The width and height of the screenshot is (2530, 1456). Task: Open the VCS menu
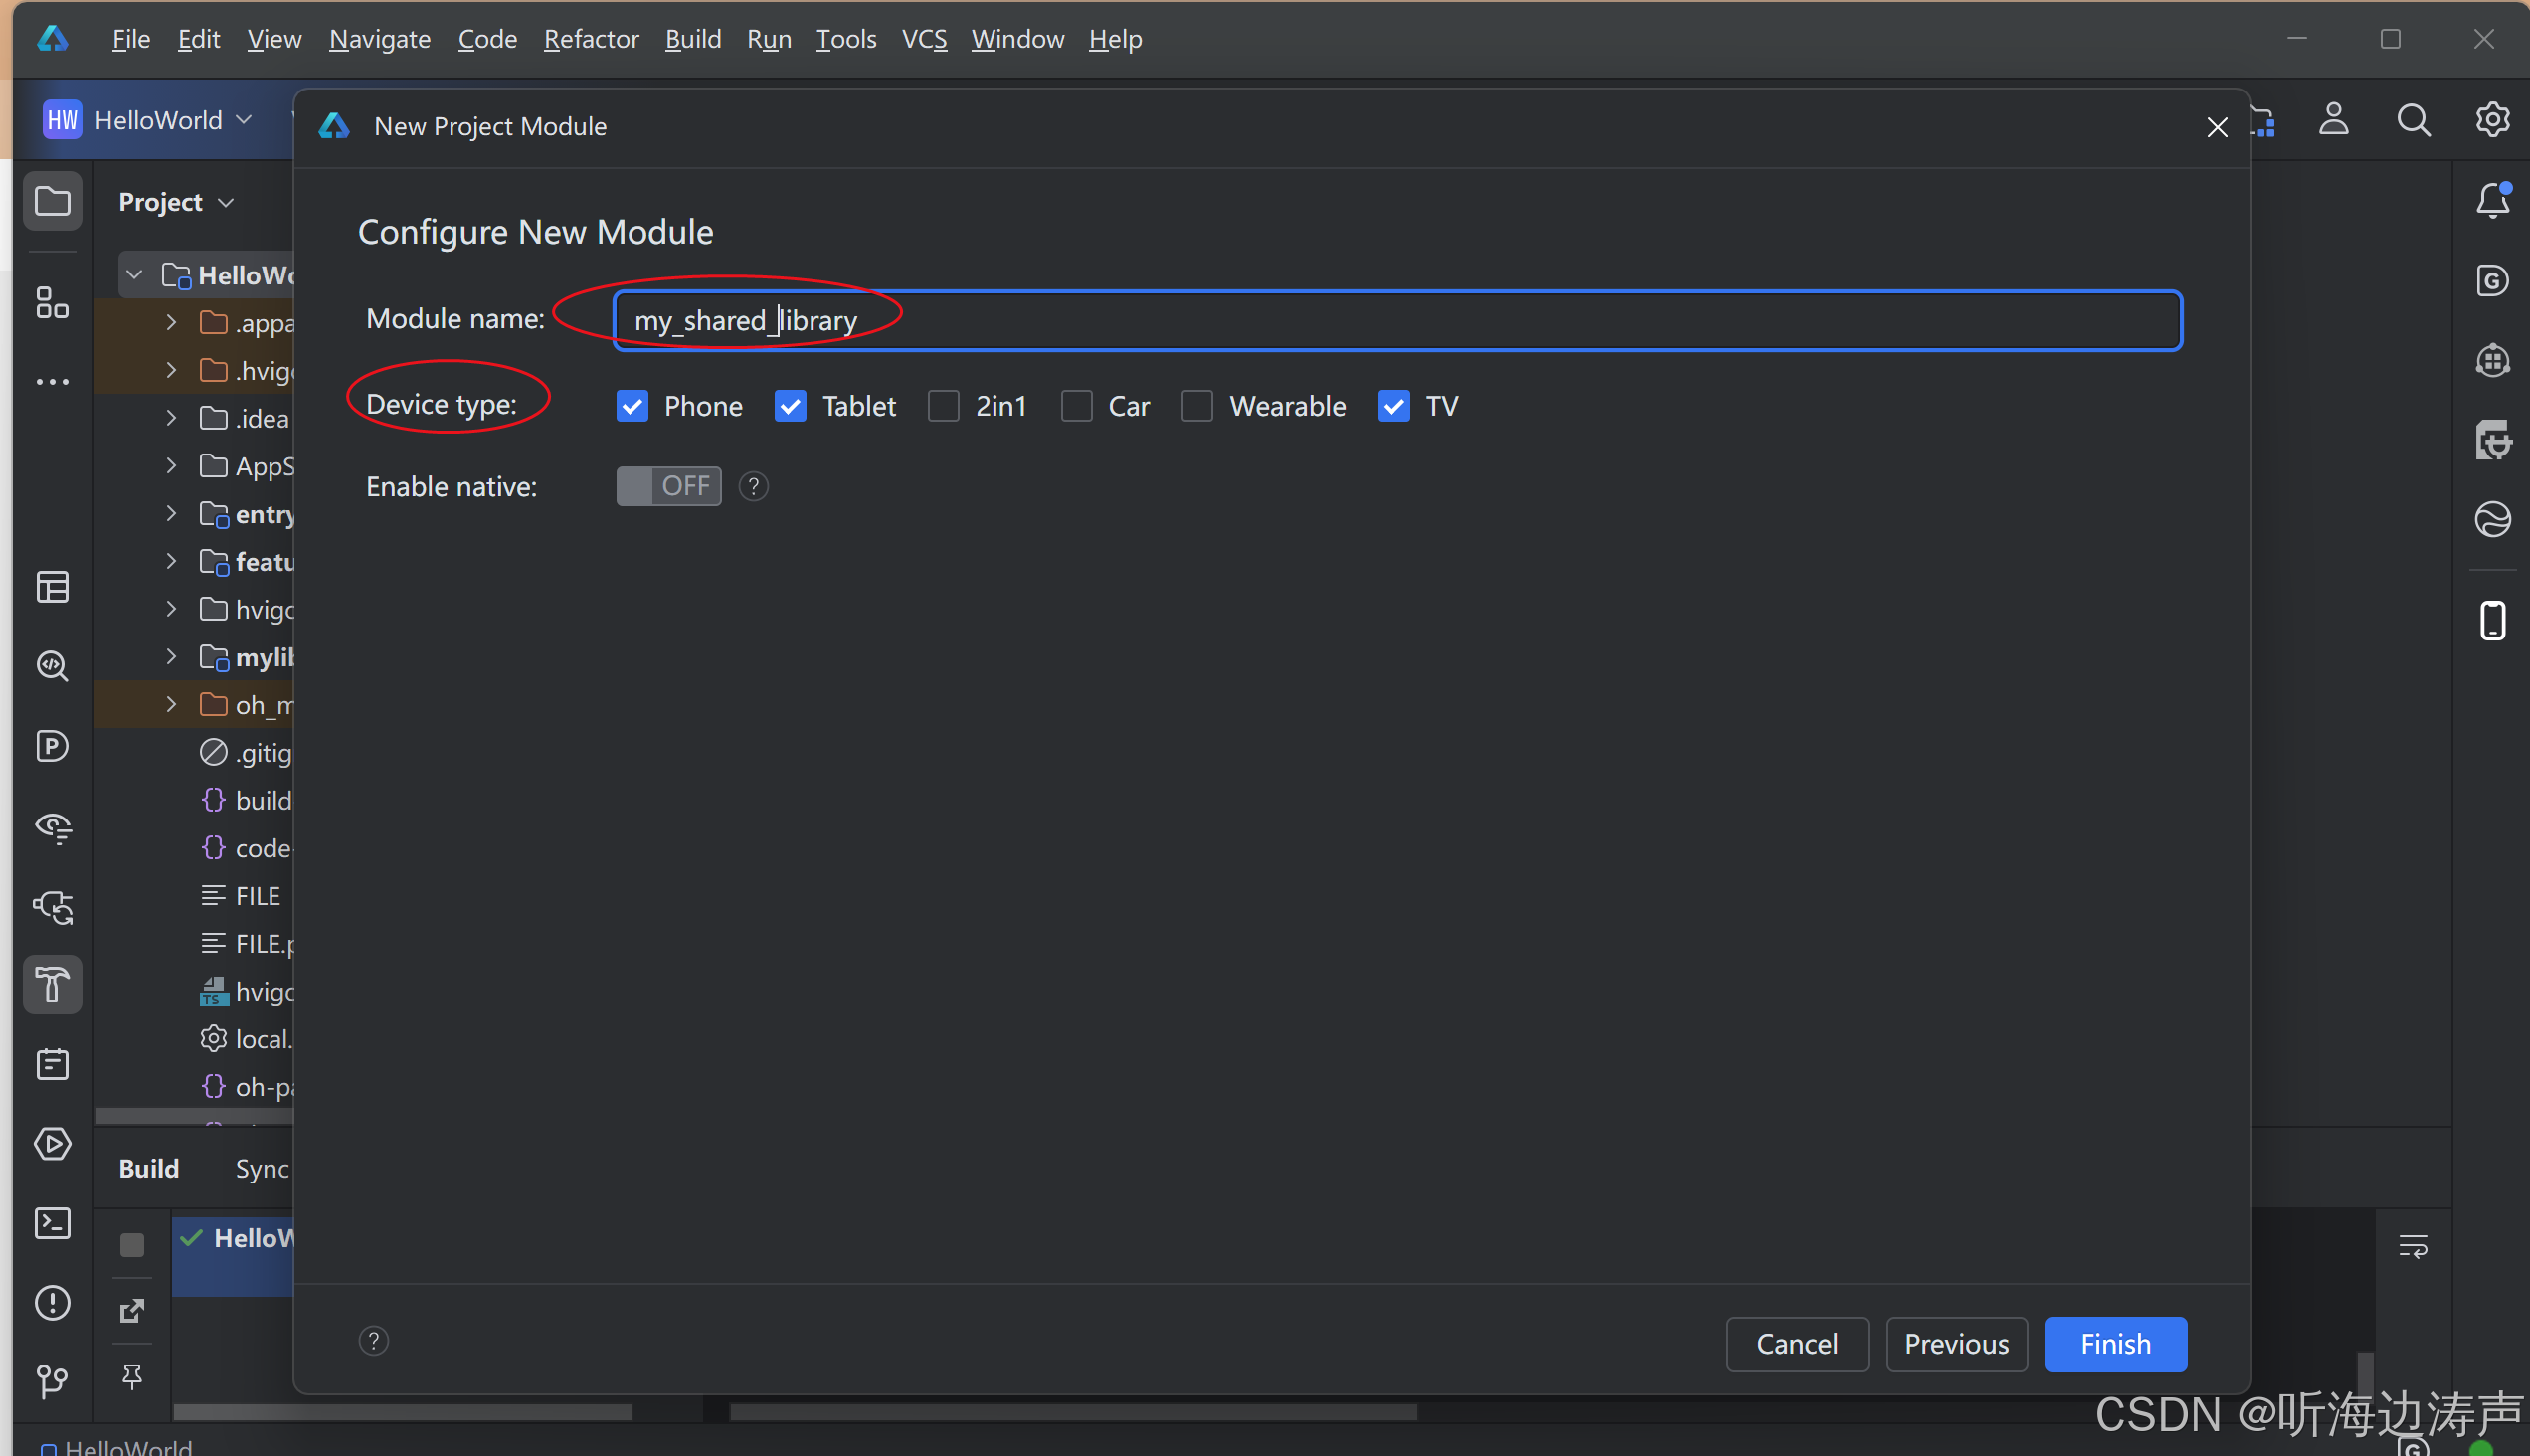924,39
